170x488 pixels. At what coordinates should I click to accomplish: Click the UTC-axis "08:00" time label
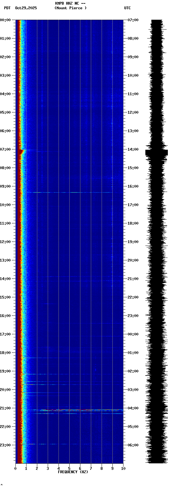133,39
